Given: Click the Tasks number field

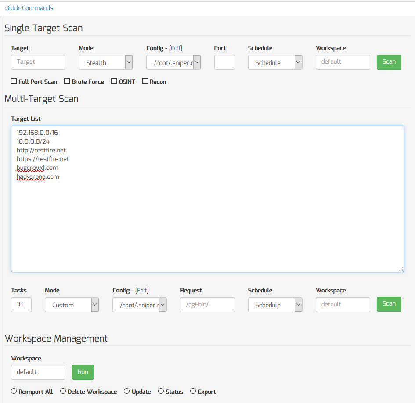Looking at the screenshot, I should coord(21,305).
